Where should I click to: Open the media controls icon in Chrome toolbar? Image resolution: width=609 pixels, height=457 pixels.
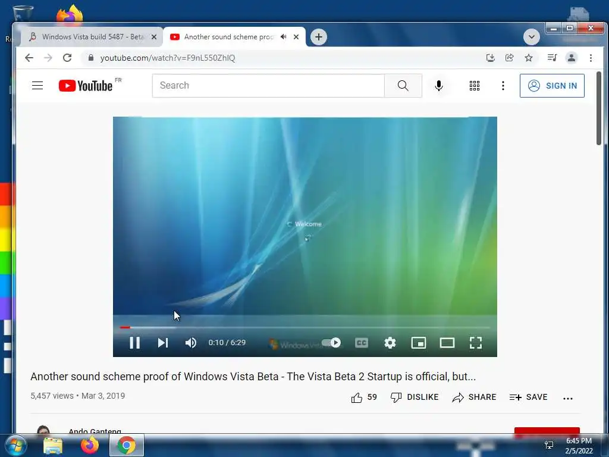coord(552,58)
